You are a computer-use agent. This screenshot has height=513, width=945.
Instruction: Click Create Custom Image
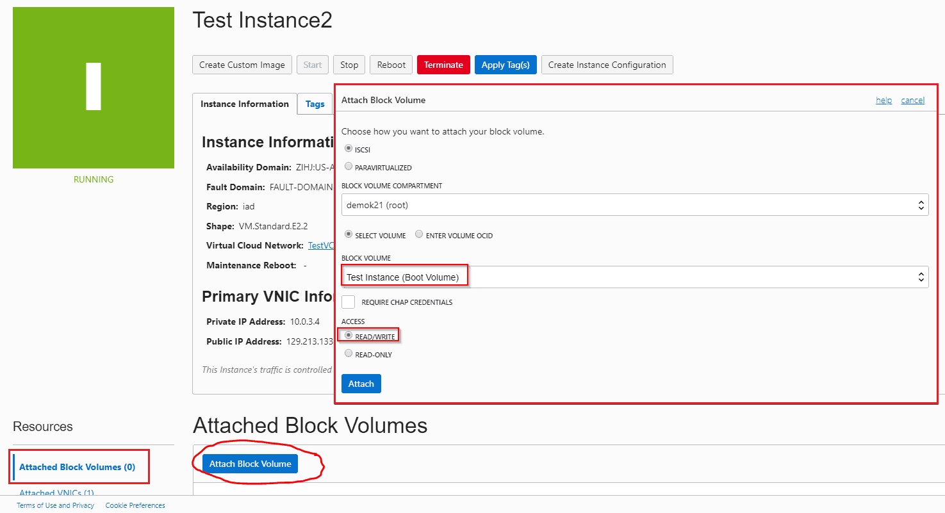[242, 65]
